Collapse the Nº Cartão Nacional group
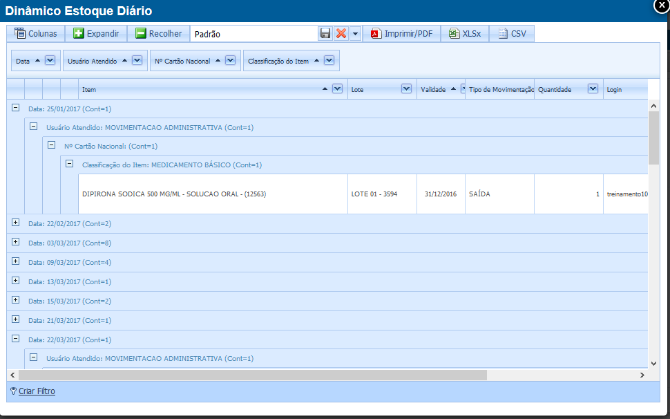 tap(51, 145)
